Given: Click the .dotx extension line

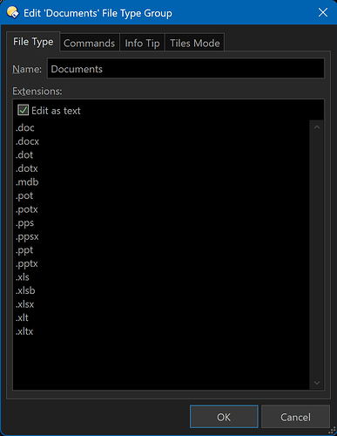Looking at the screenshot, I should point(27,168).
